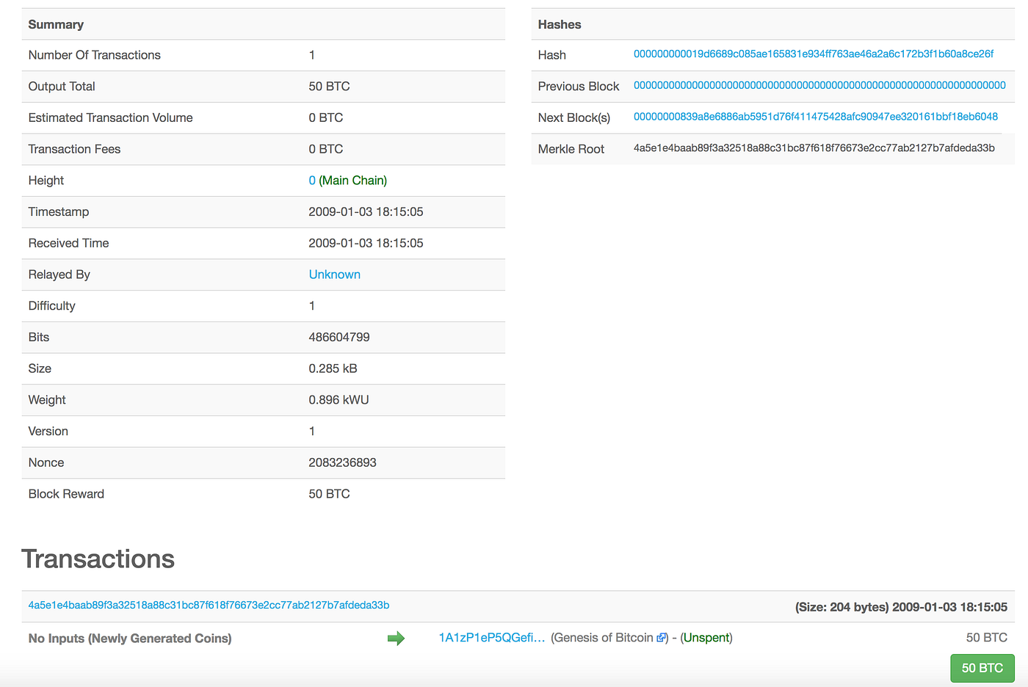This screenshot has height=687, width=1028.
Task: Click the Transaction Fees label
Action: tap(74, 149)
